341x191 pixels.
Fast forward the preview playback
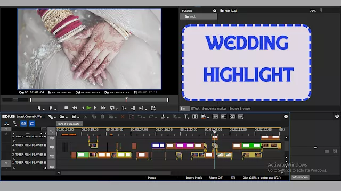click(x=103, y=108)
